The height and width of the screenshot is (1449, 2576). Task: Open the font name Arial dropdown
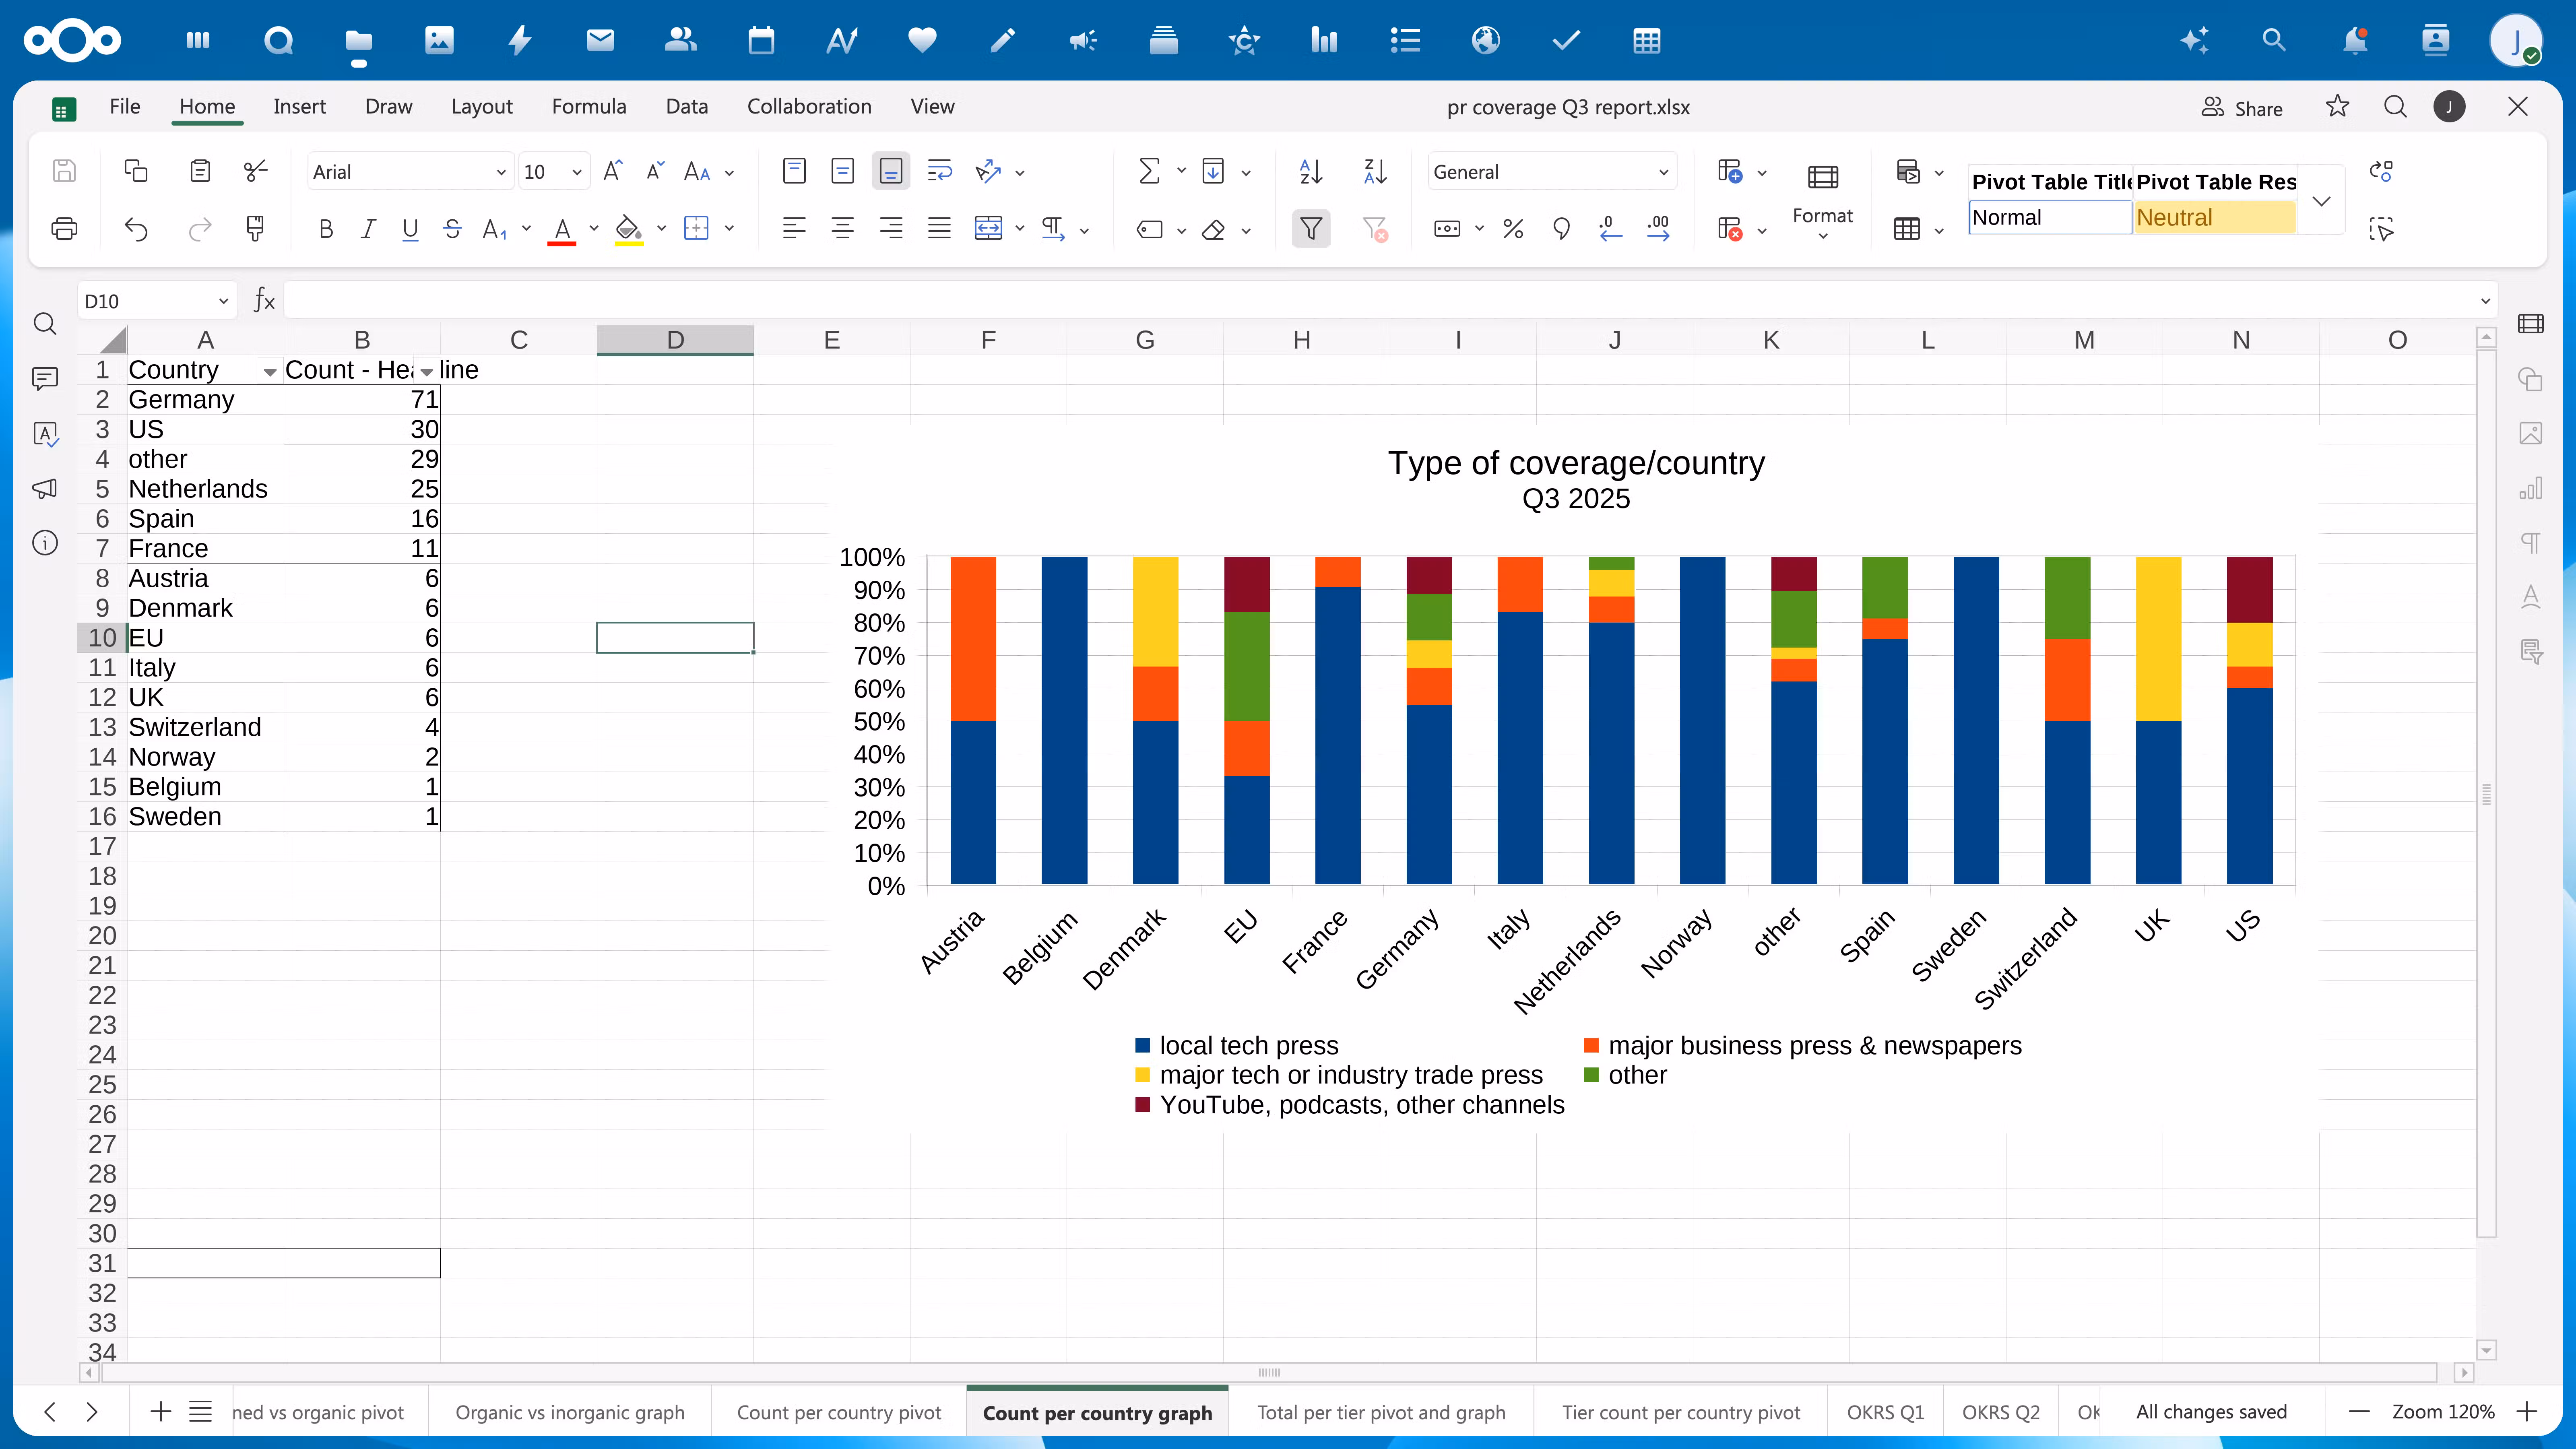point(501,172)
